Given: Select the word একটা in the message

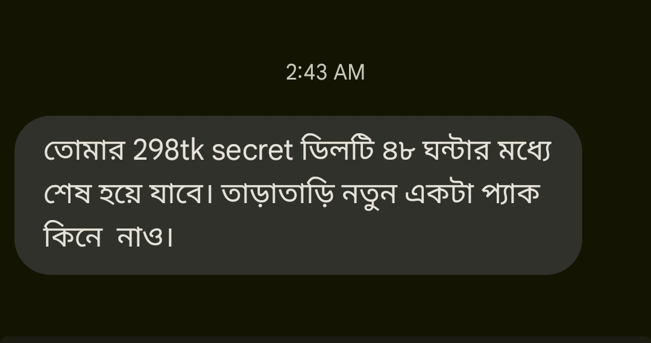Looking at the screenshot, I should coord(439,194).
